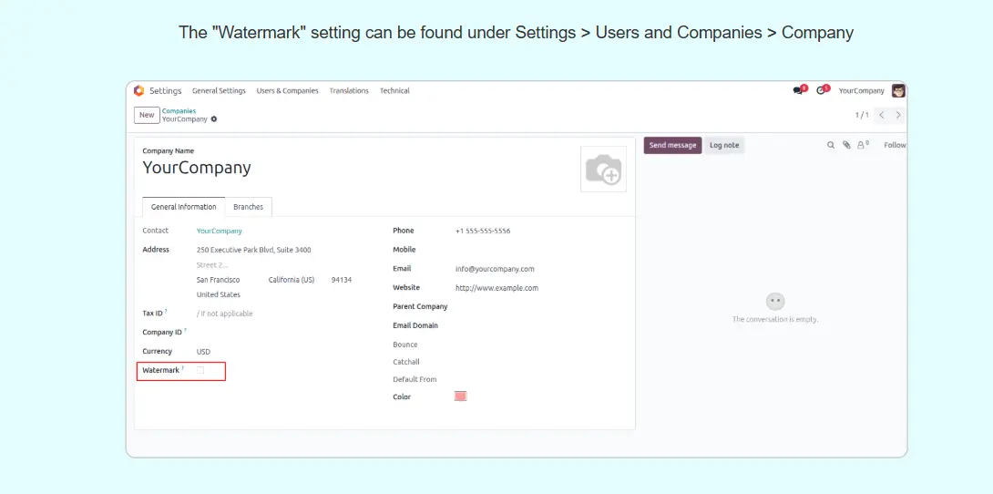Open the Users & Companies menu
The image size is (993, 494).
point(287,91)
